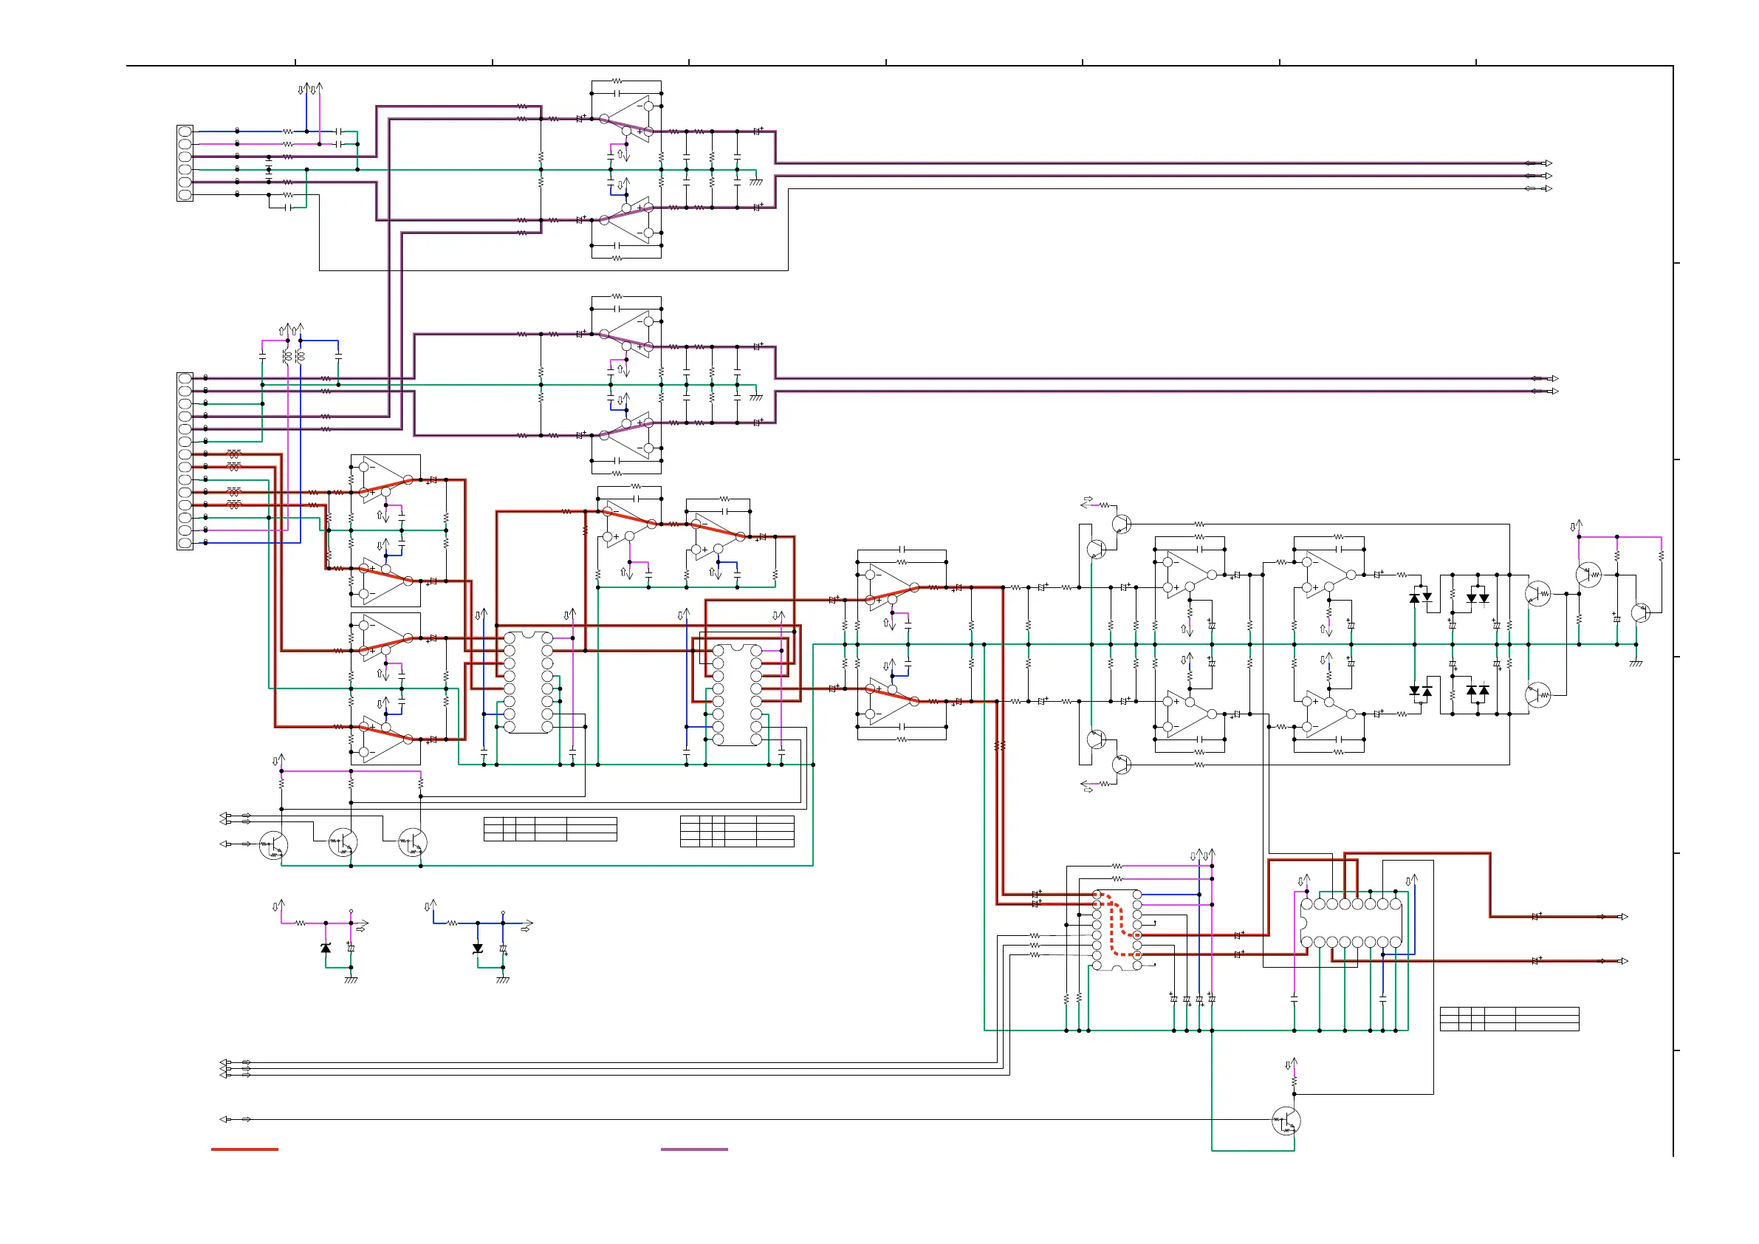Open the pin table at lower right corner
Image resolution: width=1759 pixels, height=1244 pixels.
click(x=1509, y=1019)
